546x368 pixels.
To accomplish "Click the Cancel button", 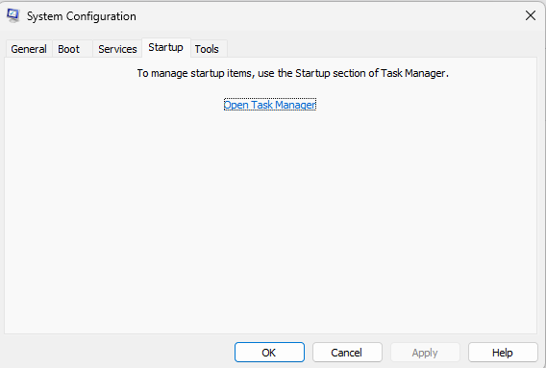I will (347, 353).
